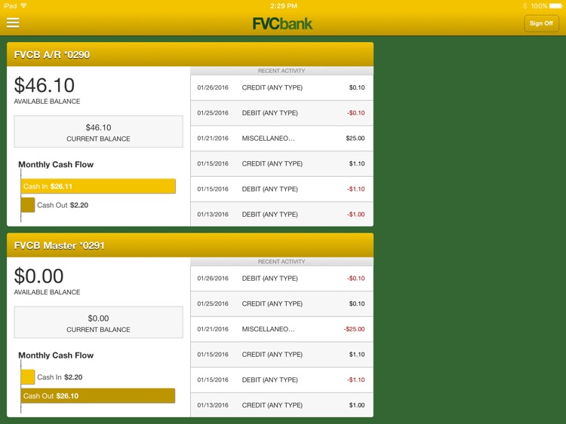
Task: Open Master 01/15/2016 credit $1.10 transaction
Action: pyautogui.click(x=281, y=355)
